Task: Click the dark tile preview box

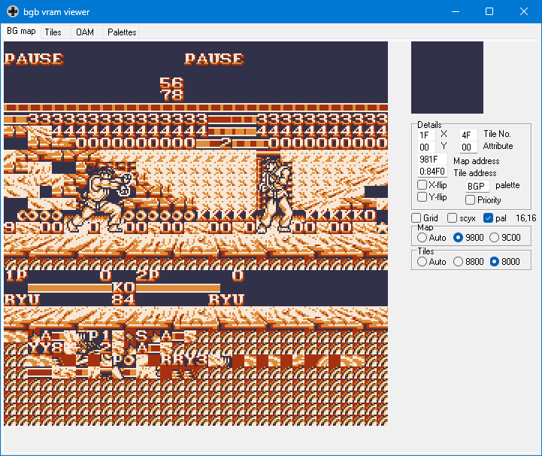Action: click(447, 78)
